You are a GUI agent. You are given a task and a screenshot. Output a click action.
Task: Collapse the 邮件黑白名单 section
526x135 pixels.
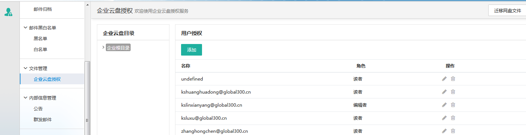25,28
